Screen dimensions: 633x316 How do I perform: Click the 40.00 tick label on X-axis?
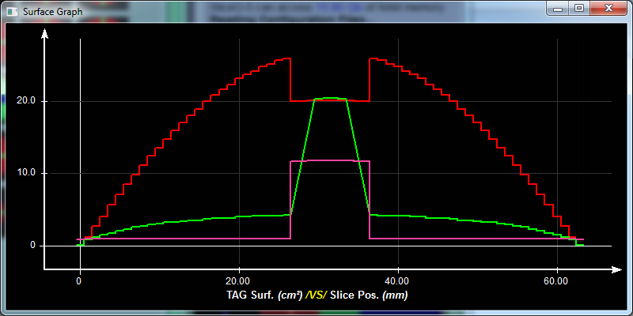398,280
